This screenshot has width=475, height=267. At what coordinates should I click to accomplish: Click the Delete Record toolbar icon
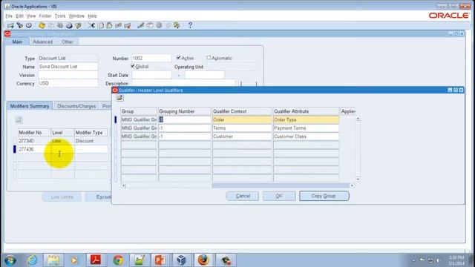pos(128,25)
